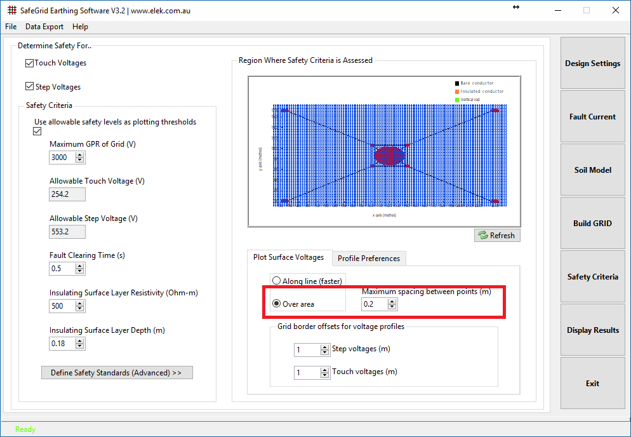The width and height of the screenshot is (631, 437).
Task: Decrease Touch voltages border offset
Action: point(324,375)
